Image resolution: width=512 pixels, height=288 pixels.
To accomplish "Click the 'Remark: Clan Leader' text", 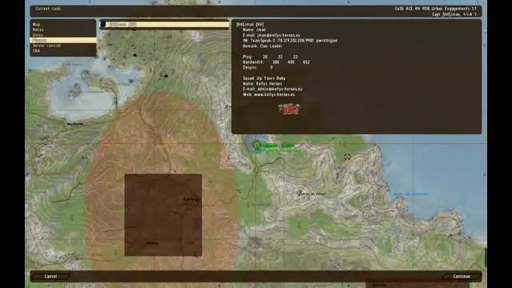I will tap(262, 46).
